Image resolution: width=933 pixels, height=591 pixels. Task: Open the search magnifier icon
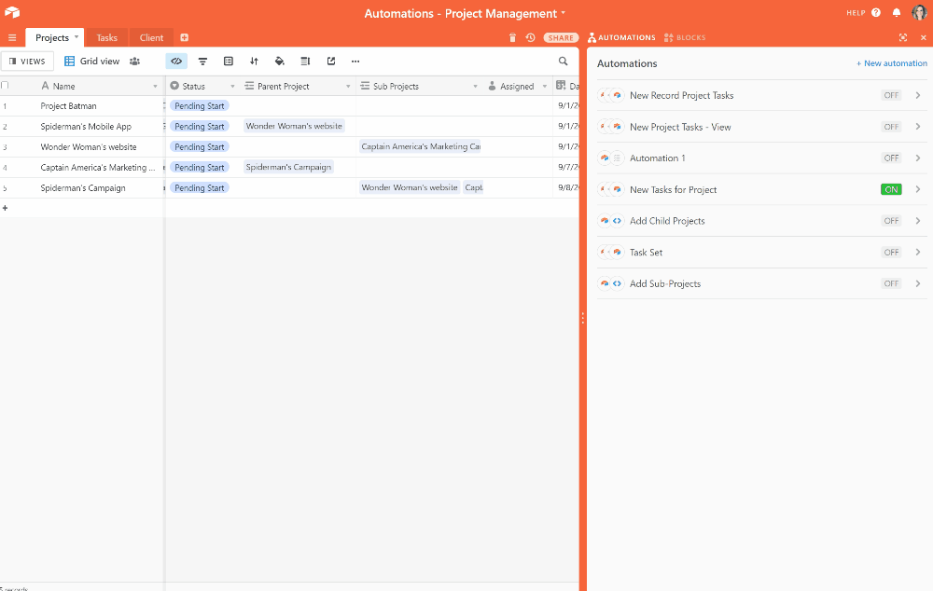(x=564, y=62)
